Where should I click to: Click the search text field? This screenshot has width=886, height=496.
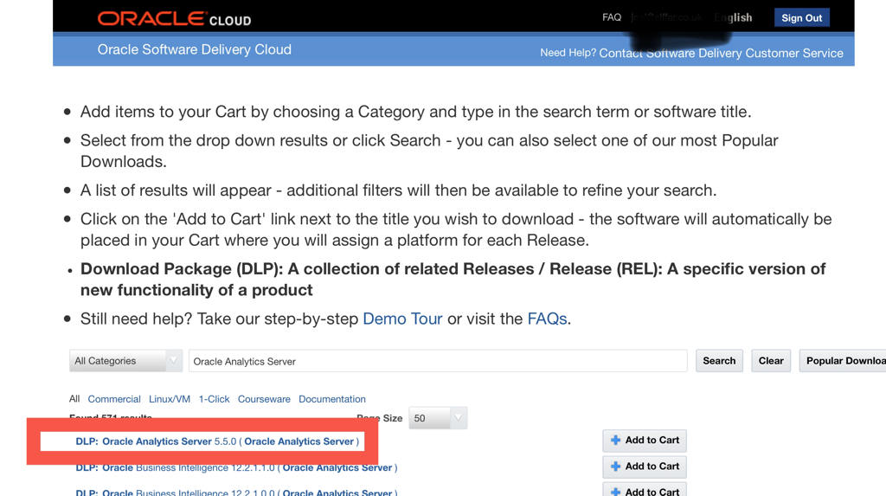point(438,361)
